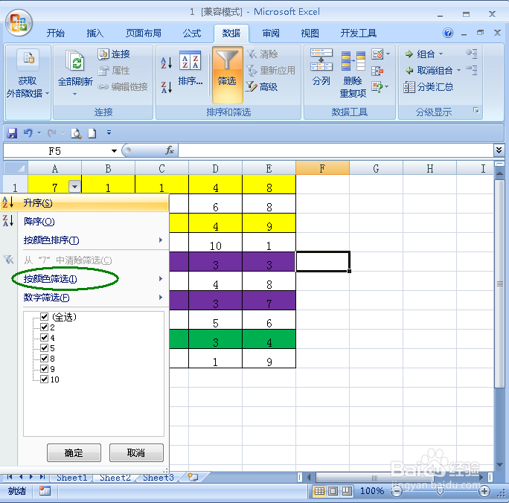Open the Sort by Color submenu
Viewport: 509px width, 503px height.
[85, 240]
